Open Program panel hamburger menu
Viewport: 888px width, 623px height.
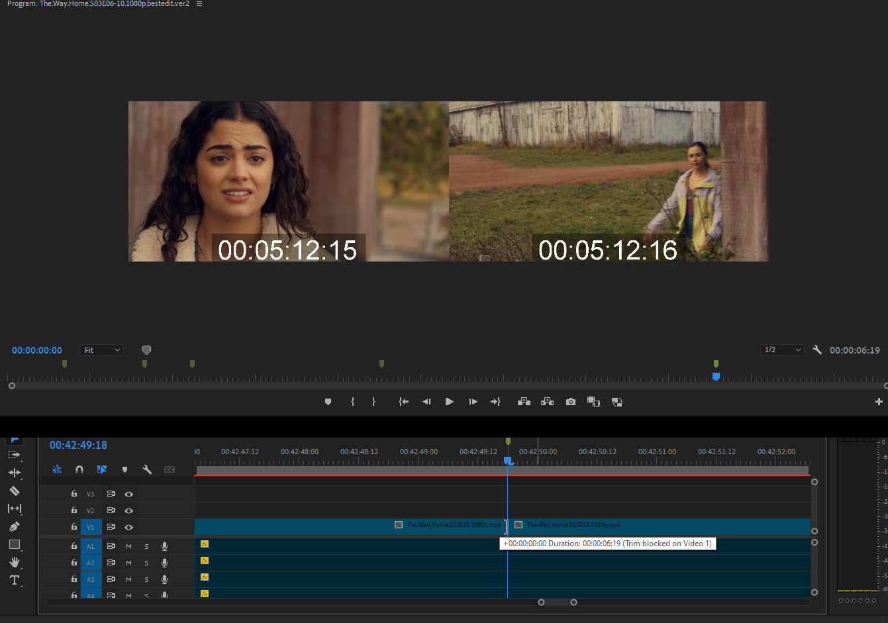click(199, 4)
